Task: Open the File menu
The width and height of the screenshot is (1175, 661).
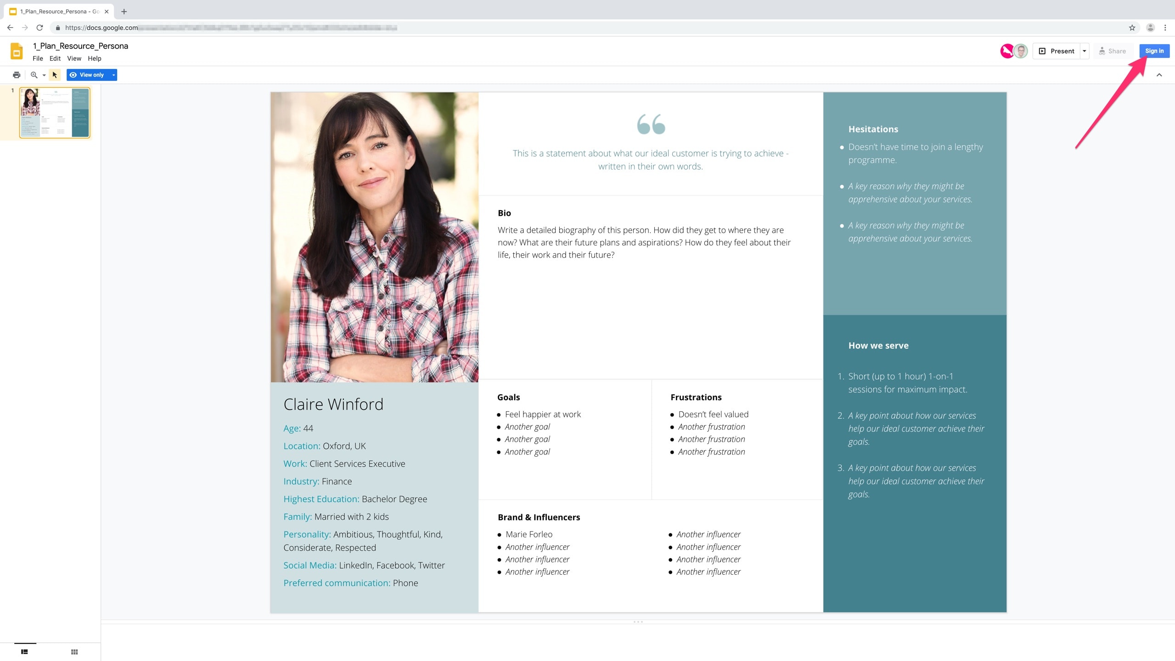Action: point(38,58)
